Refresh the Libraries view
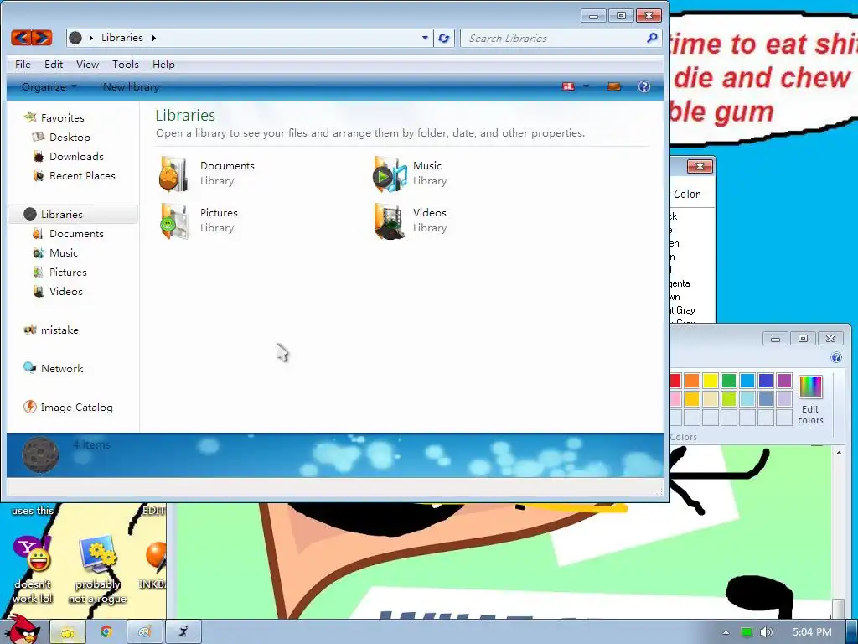The height and width of the screenshot is (644, 858). tap(444, 38)
